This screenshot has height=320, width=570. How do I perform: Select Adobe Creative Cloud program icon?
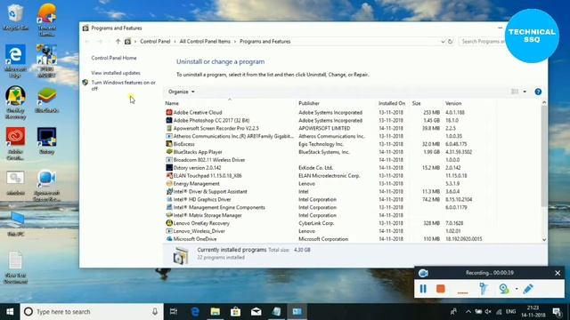pos(169,113)
